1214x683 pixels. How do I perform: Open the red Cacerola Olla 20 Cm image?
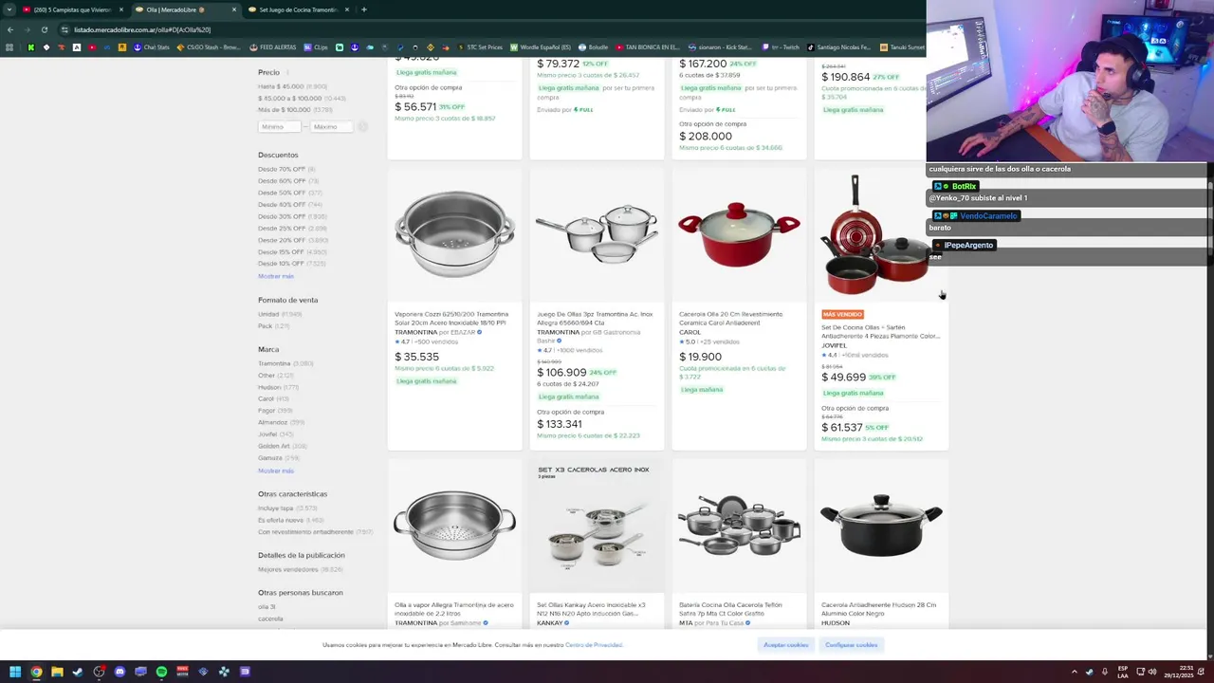click(739, 232)
